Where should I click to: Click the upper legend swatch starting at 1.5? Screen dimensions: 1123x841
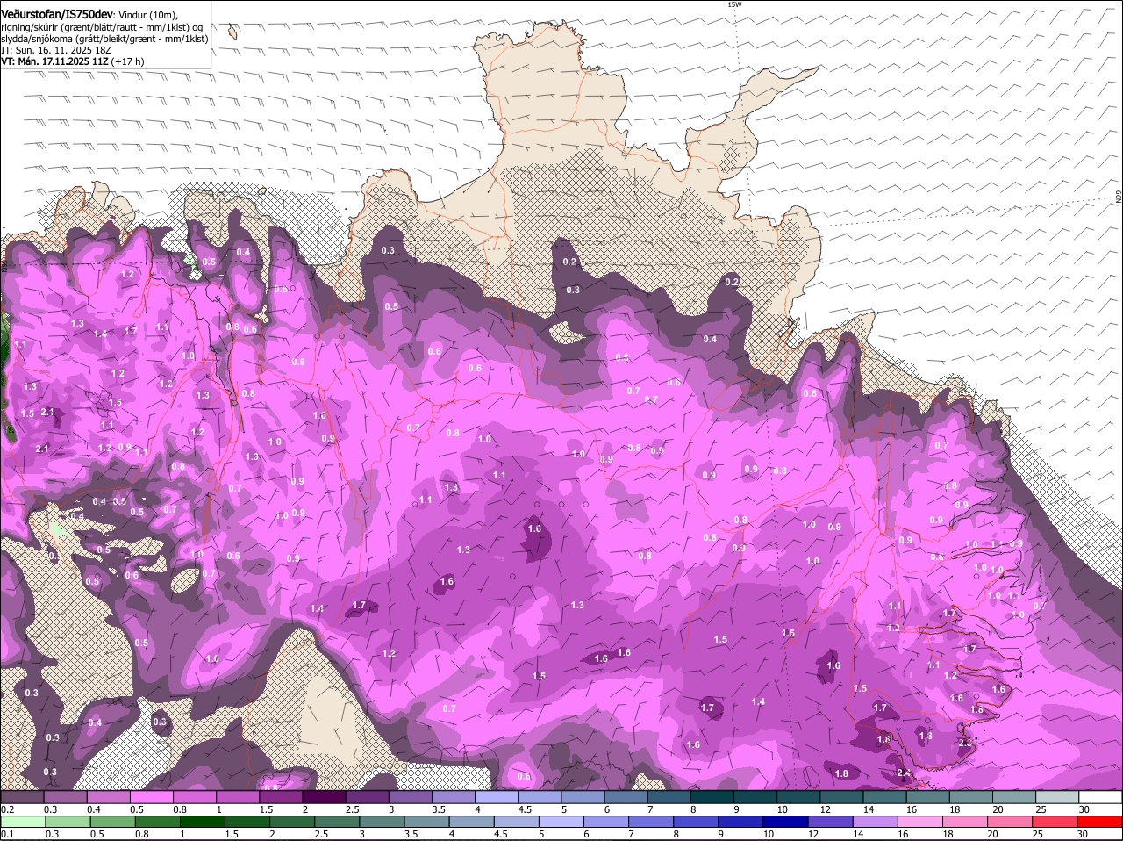[x=281, y=797]
